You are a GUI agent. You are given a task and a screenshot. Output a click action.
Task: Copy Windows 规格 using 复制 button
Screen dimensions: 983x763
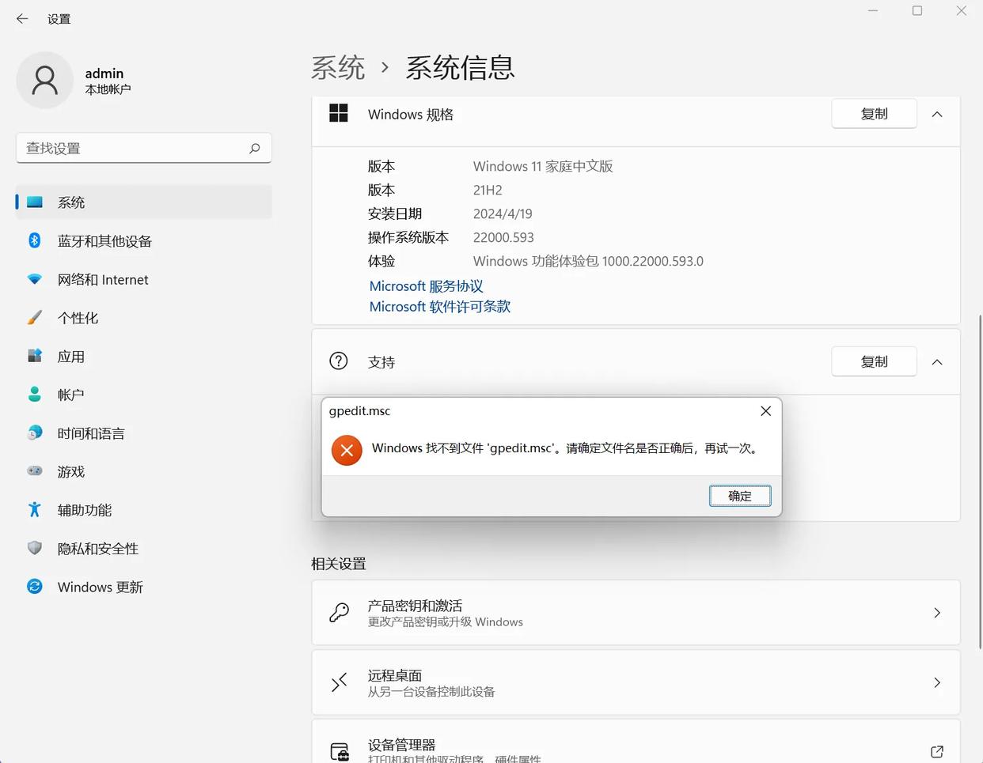coord(874,114)
